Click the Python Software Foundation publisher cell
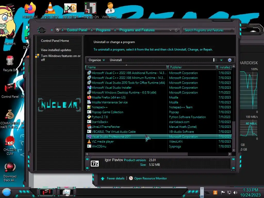 tap(187, 117)
